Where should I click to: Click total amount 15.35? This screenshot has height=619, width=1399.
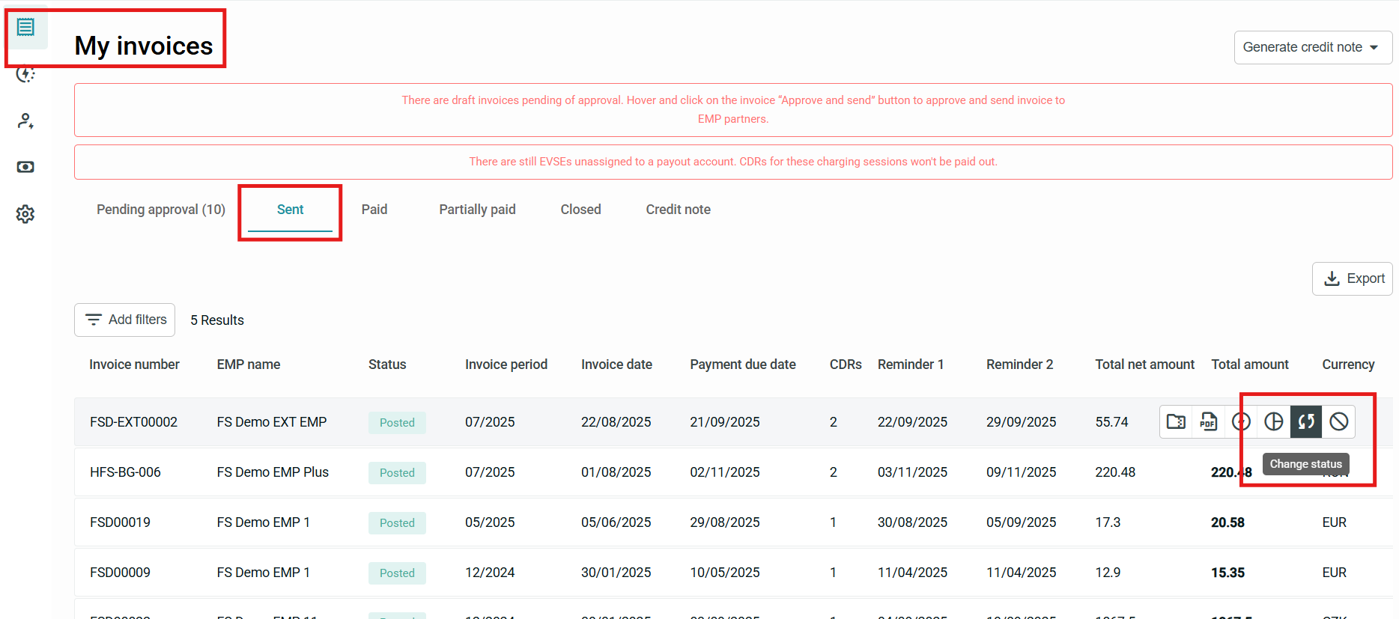[x=1227, y=573]
